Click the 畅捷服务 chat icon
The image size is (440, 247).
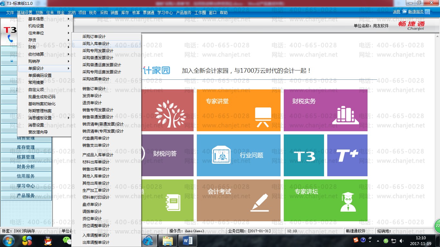(427, 12)
